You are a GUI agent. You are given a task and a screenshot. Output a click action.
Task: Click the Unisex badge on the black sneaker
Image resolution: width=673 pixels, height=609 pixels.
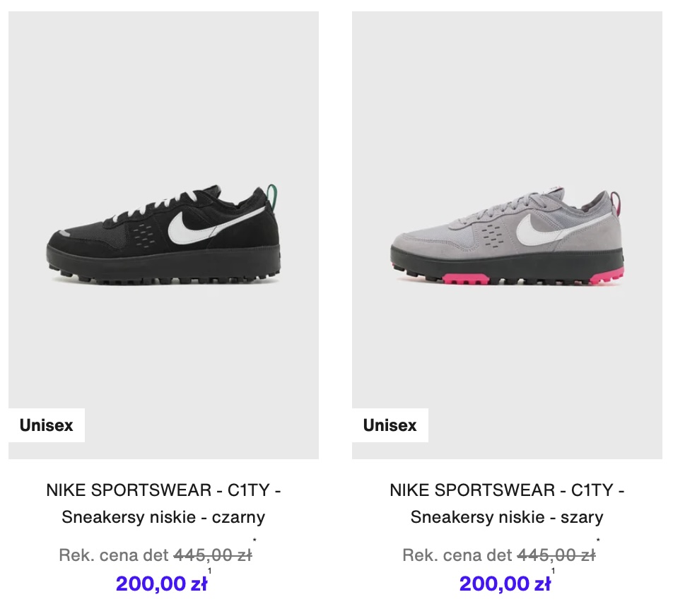(47, 425)
